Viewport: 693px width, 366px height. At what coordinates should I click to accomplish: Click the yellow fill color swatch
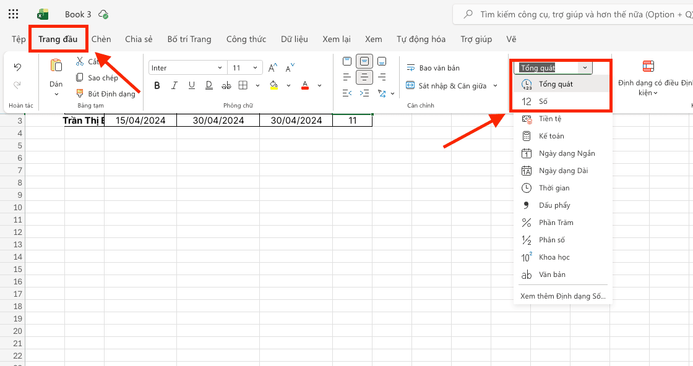pos(274,85)
